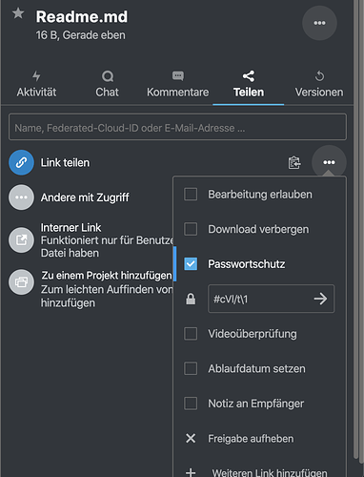Click the share password input field
Image resolution: width=364 pixels, height=477 pixels.
(x=260, y=299)
